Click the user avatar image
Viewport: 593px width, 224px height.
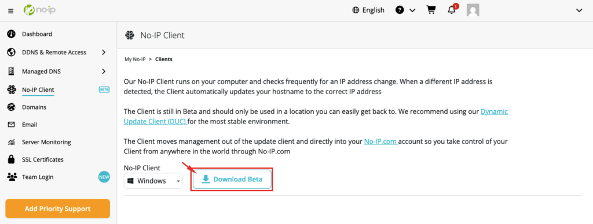pyautogui.click(x=473, y=10)
